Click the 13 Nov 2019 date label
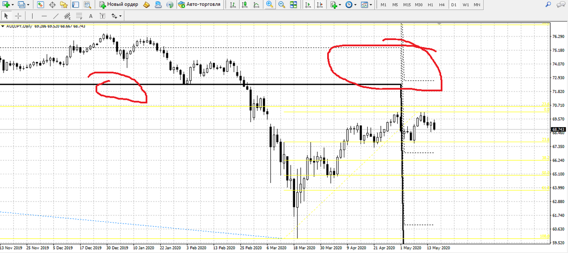This screenshot has width=568, height=253. click(x=11, y=248)
